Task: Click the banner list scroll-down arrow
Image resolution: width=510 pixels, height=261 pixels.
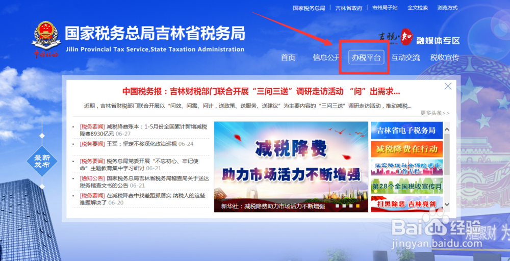Action: coord(447,204)
